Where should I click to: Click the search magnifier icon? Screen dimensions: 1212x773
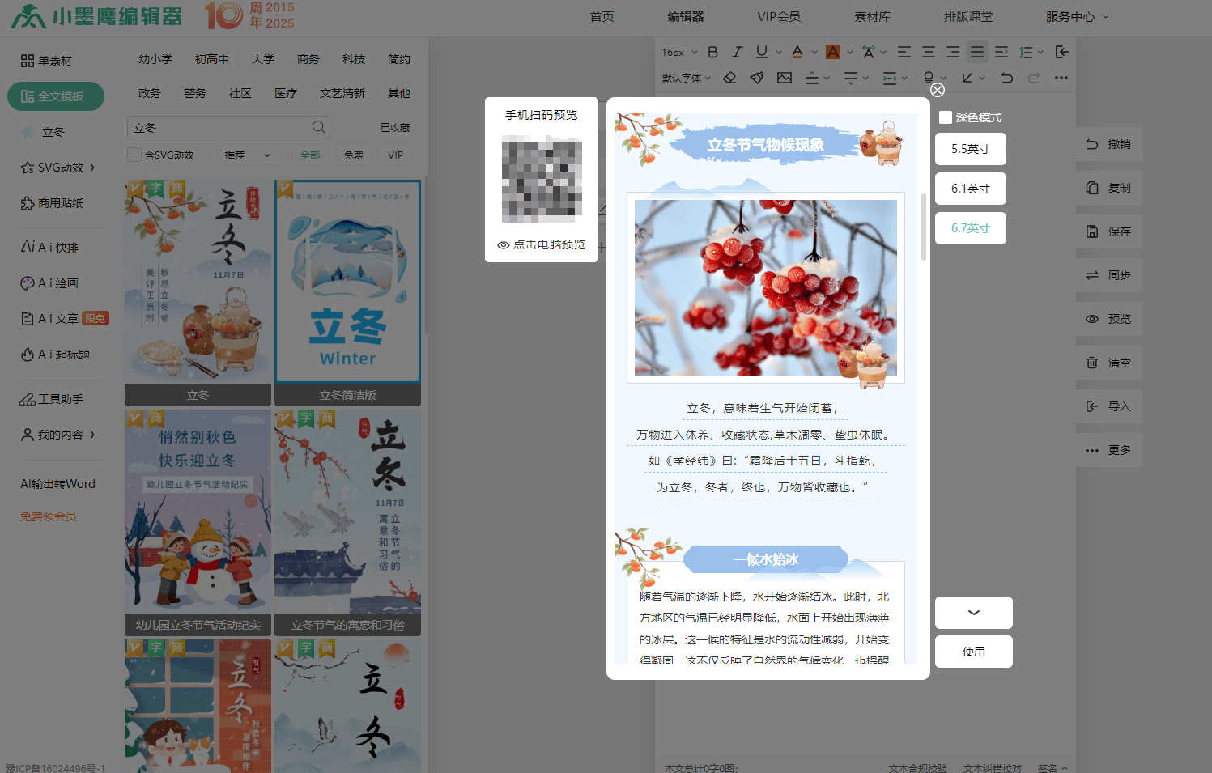point(319,127)
